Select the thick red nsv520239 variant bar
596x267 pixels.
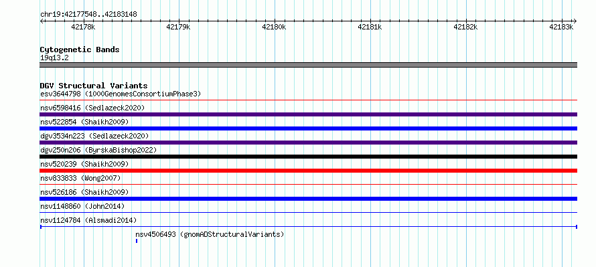pos(308,171)
